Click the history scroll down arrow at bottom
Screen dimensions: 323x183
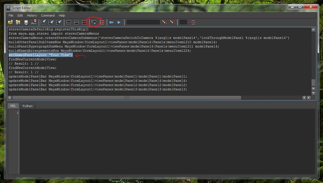tap(313, 93)
